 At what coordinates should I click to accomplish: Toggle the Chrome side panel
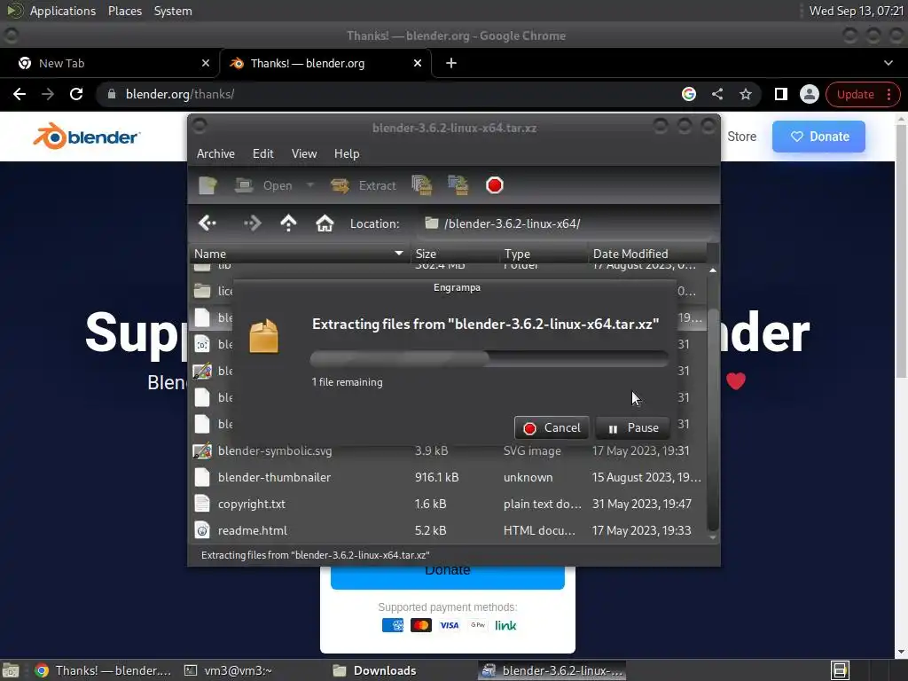pyautogui.click(x=780, y=94)
